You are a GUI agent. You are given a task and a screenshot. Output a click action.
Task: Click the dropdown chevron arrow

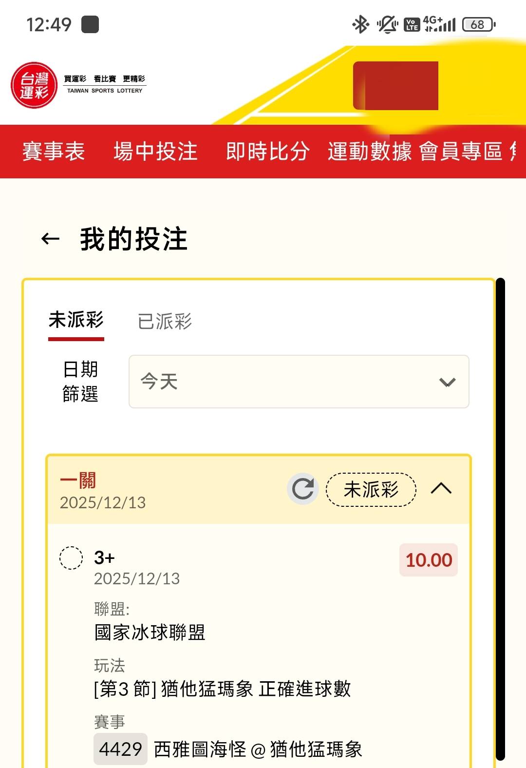click(x=447, y=382)
